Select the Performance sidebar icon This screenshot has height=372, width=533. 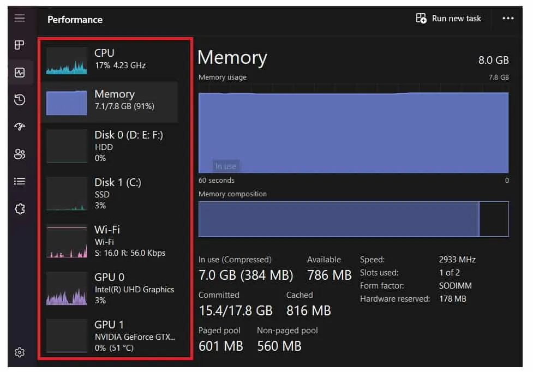pos(20,72)
